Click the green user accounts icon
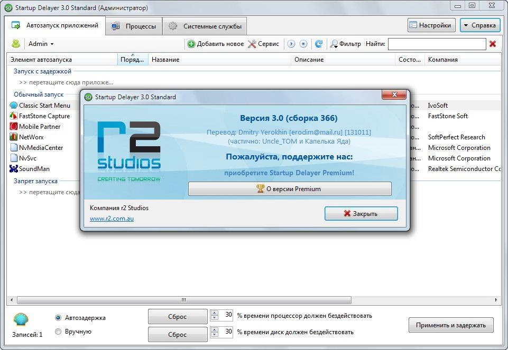 pos(15,44)
